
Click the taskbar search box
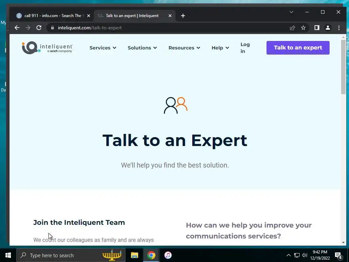point(71,255)
